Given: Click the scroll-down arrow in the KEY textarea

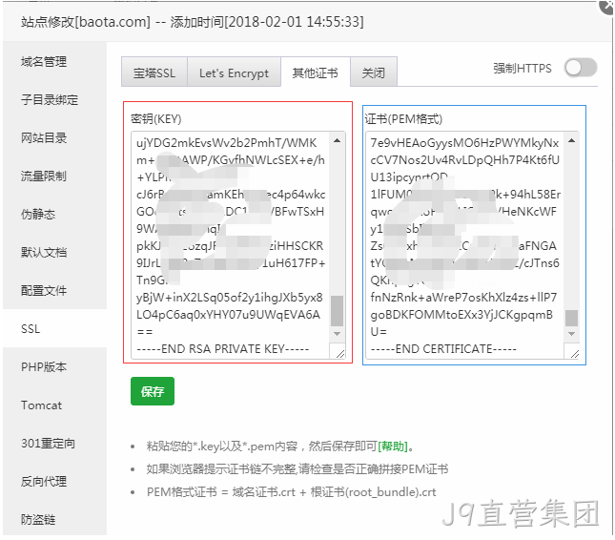Looking at the screenshot, I should point(337,334).
